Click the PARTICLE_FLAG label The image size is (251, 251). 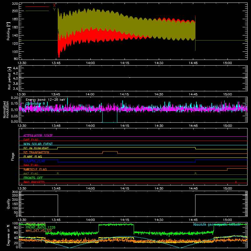(x=35, y=169)
